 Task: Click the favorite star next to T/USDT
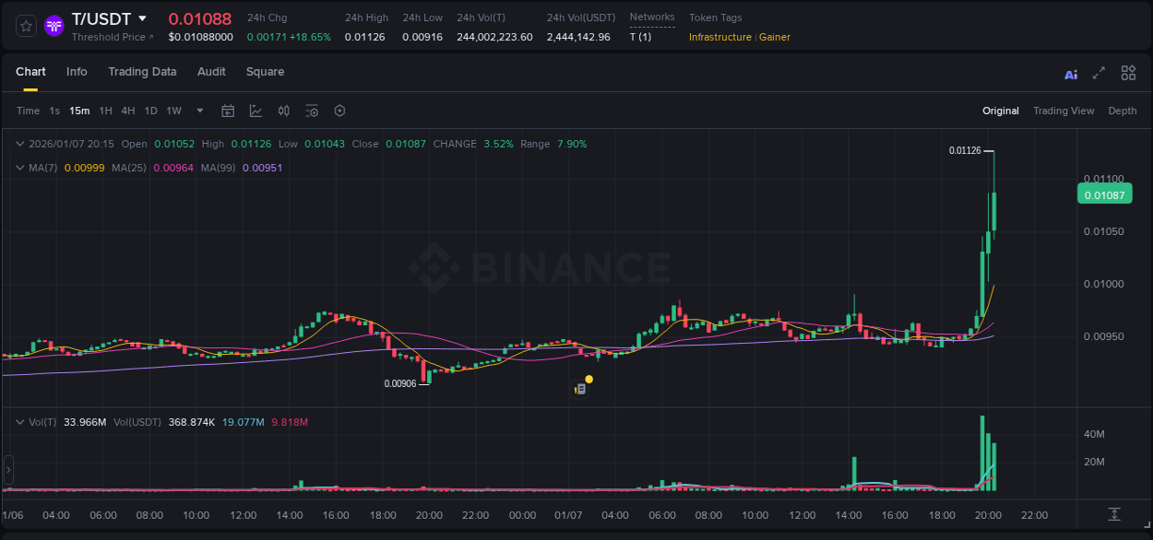tap(25, 25)
